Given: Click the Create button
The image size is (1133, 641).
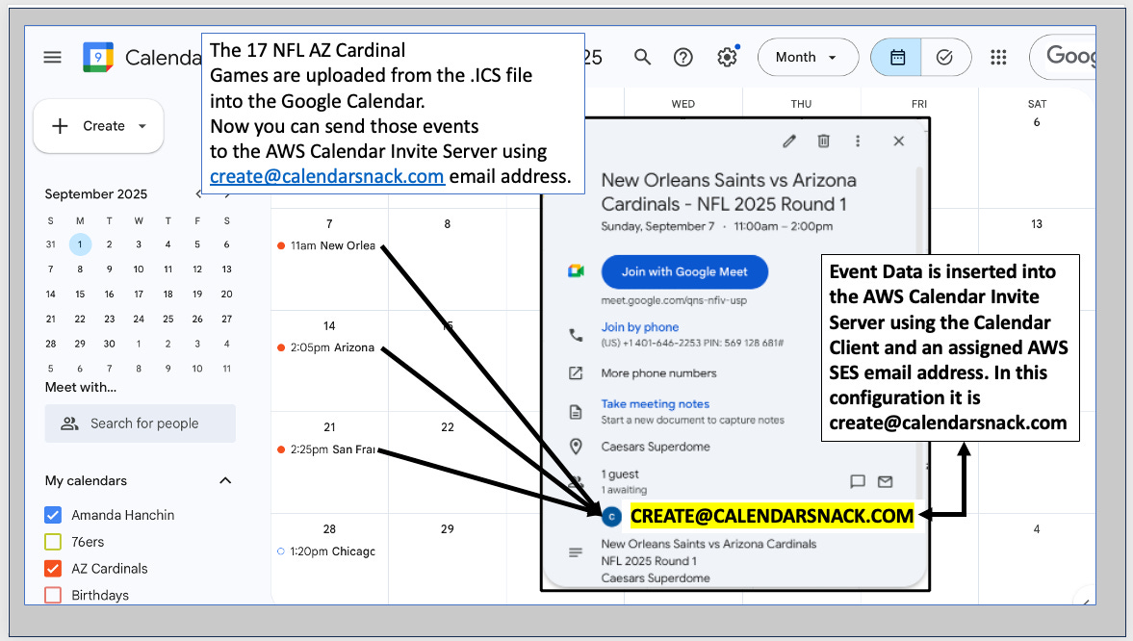Looking at the screenshot, I should click(x=98, y=126).
